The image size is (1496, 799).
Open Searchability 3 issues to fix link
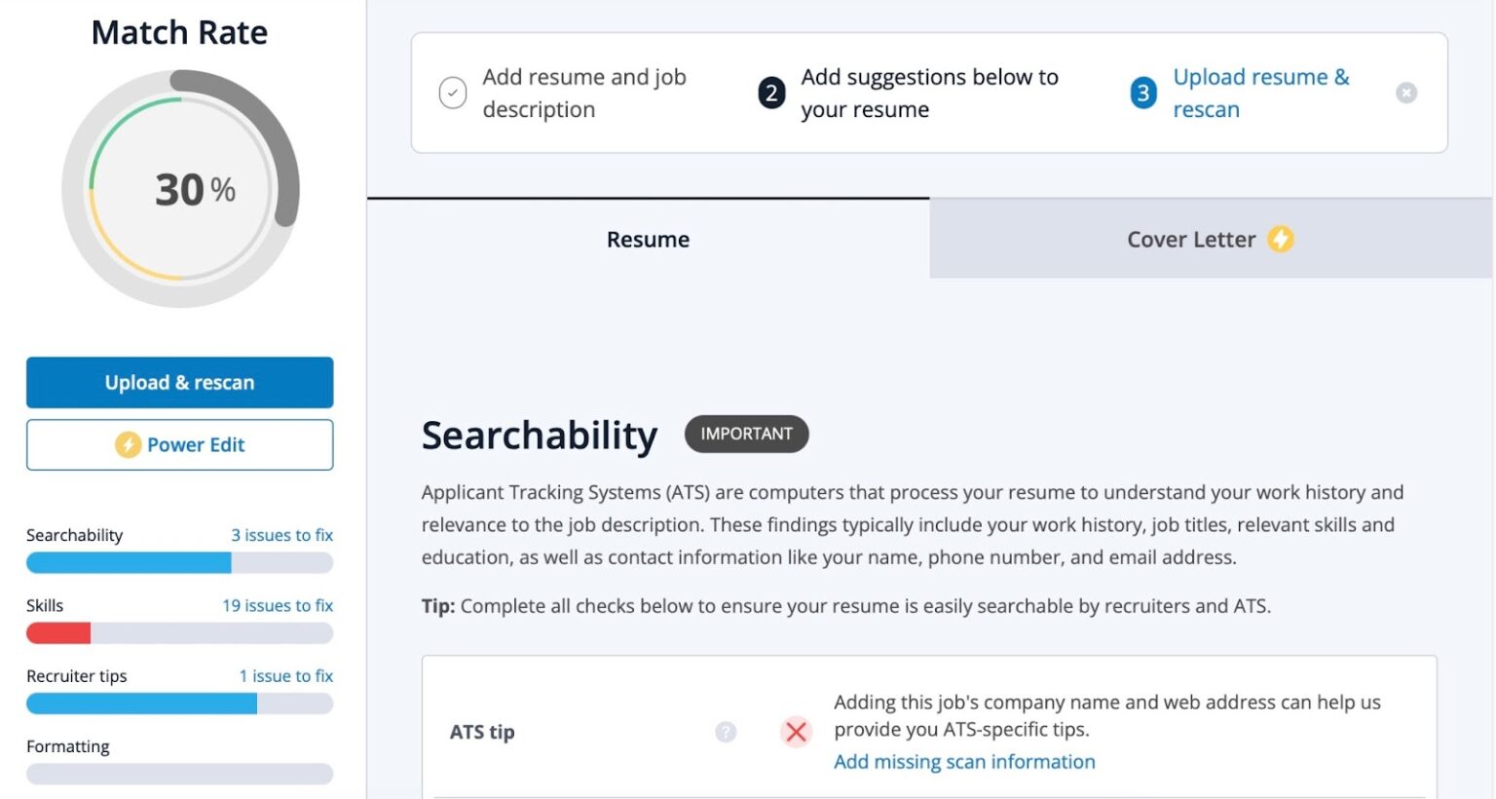point(281,535)
